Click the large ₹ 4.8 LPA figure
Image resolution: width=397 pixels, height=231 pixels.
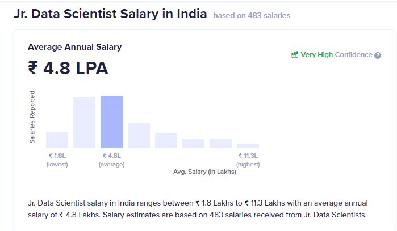tap(68, 69)
